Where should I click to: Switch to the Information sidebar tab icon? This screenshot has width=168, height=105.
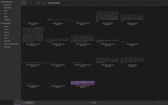(10, 103)
